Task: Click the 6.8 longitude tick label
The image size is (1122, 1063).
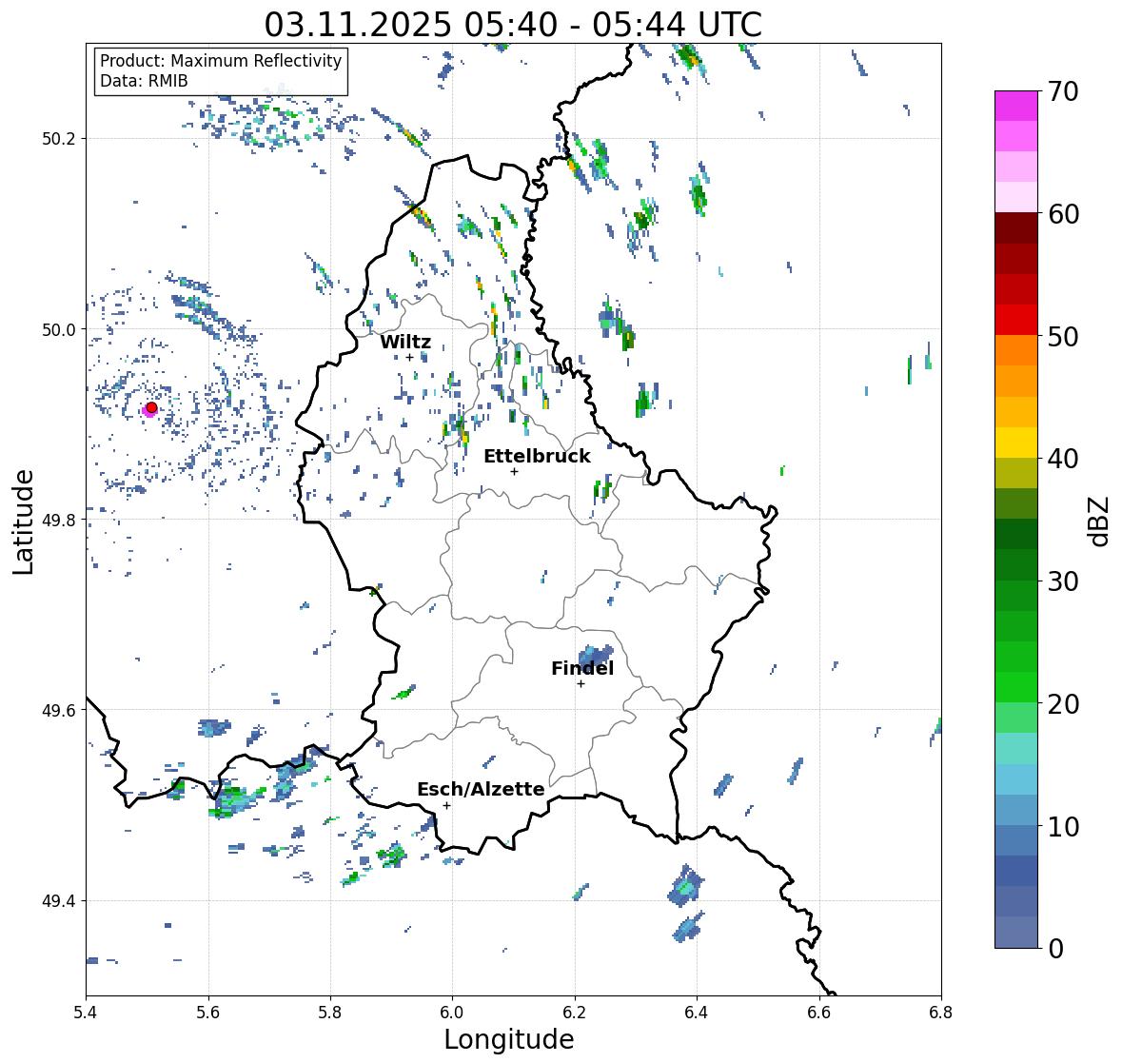Action: 941,1013
